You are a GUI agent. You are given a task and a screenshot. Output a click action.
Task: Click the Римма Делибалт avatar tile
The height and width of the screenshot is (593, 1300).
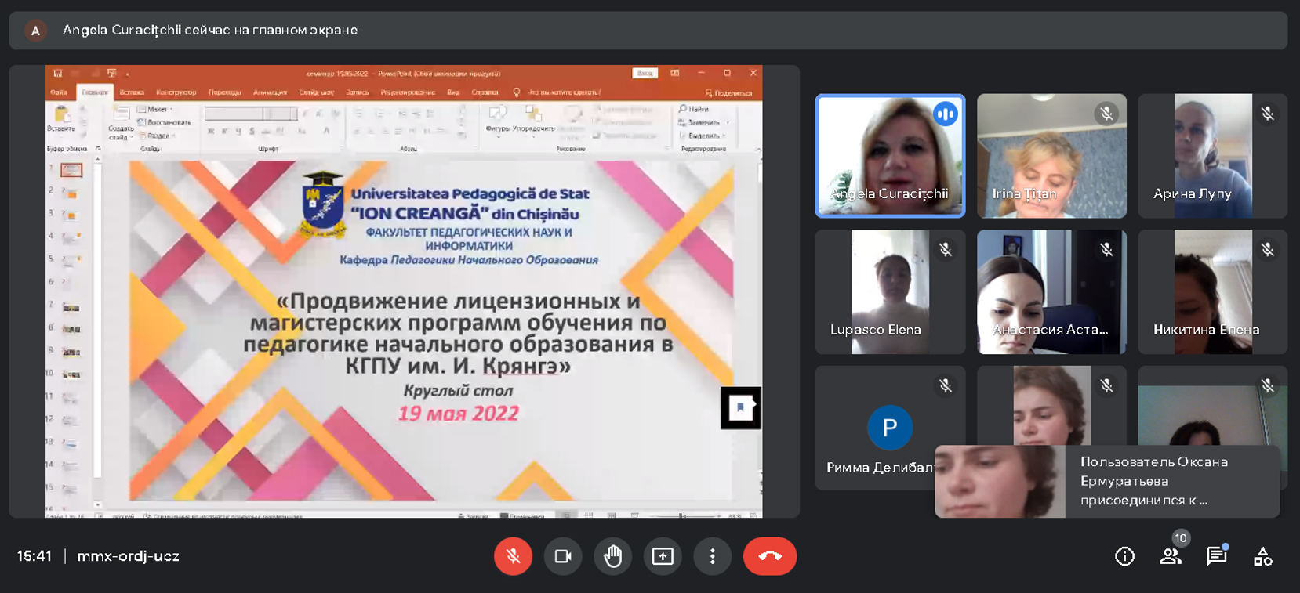pos(889,428)
